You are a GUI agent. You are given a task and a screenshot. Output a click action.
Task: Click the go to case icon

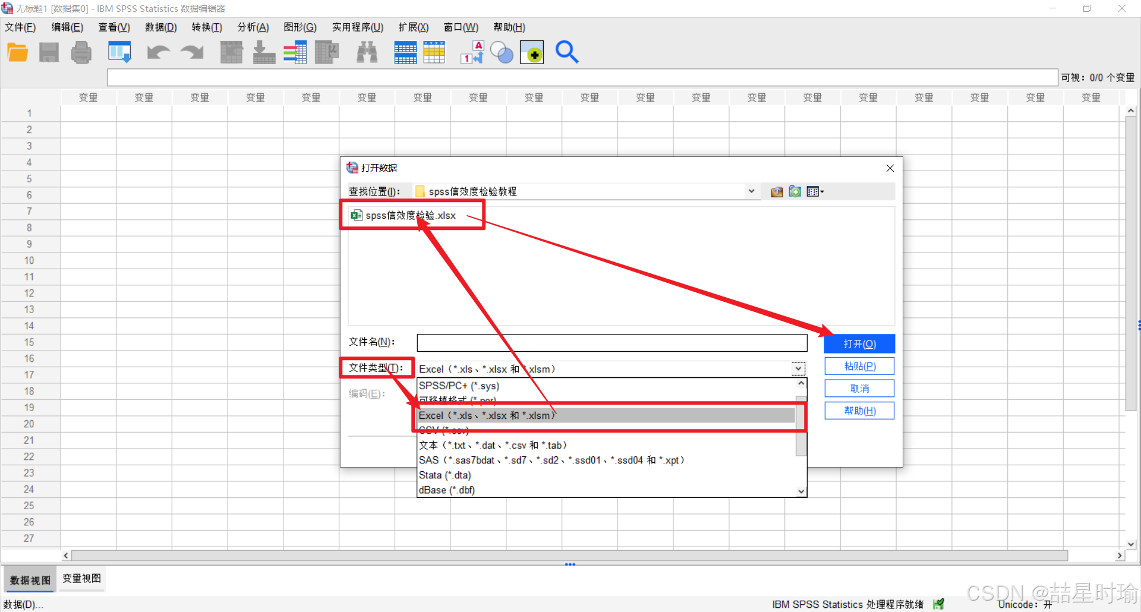[x=231, y=52]
